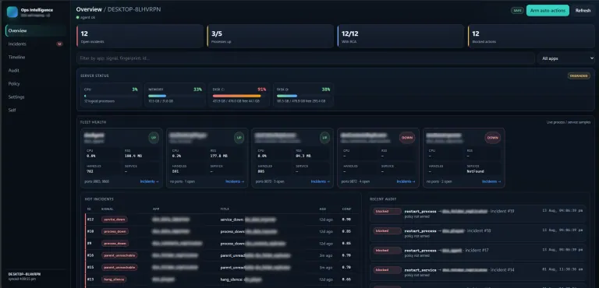
Task: Click the SAFE mode badge
Action: [x=517, y=11]
